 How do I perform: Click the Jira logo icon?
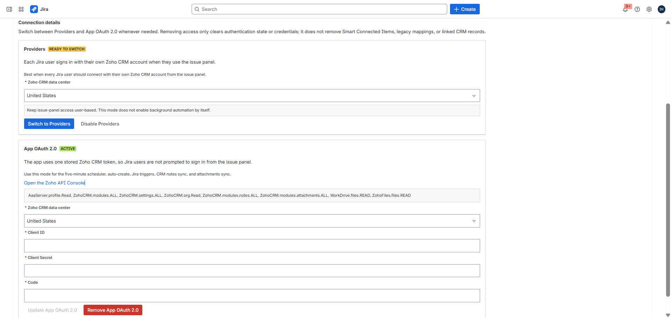point(34,9)
